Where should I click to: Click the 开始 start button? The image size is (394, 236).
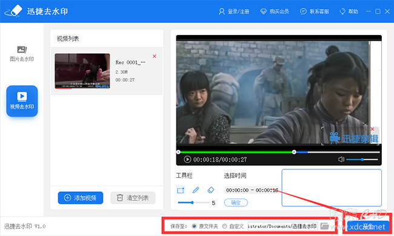click(x=368, y=226)
